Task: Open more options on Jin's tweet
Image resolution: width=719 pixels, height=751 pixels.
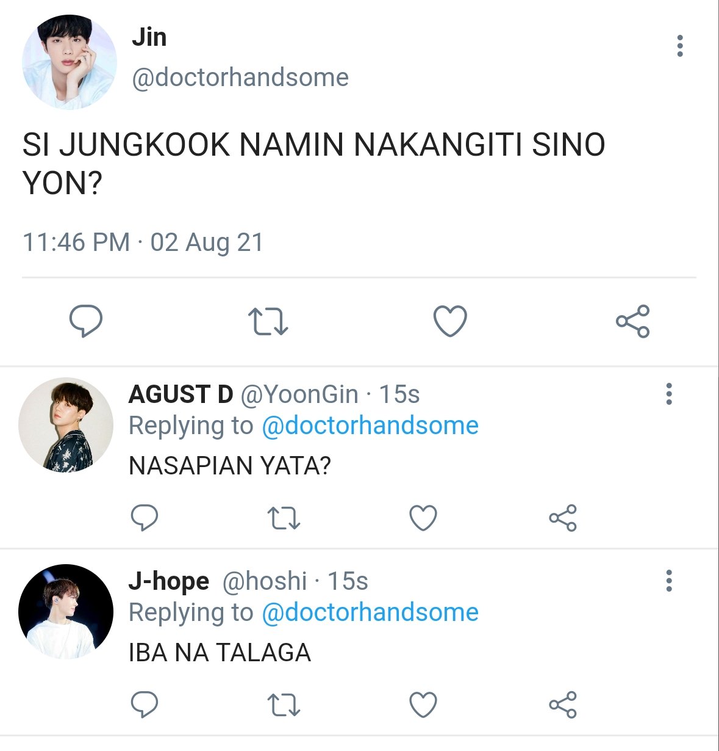Action: coord(680,46)
